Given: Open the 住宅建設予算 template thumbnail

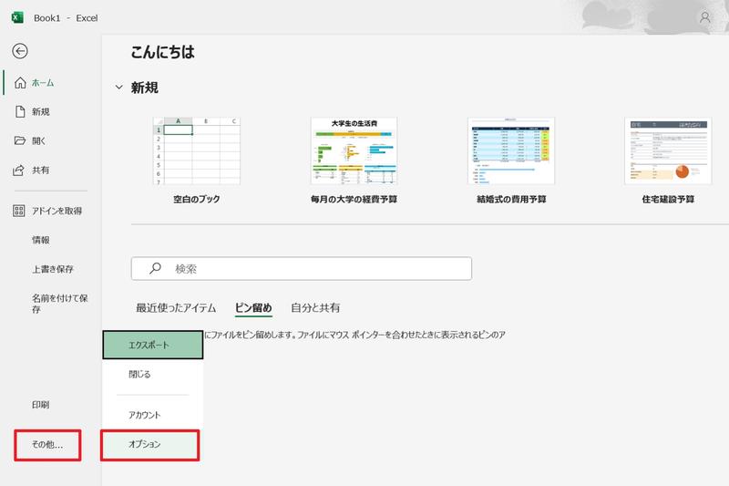Looking at the screenshot, I should [x=668, y=150].
